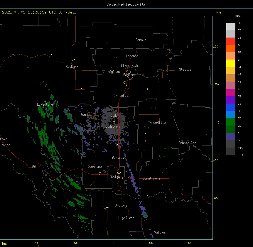Click the km unit label at bottom left
This screenshot has height=247, width=253.
coord(4,243)
